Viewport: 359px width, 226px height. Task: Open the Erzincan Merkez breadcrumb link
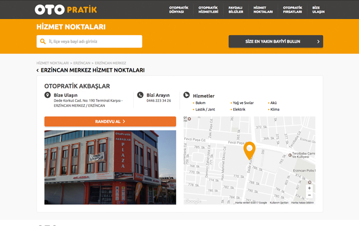pyautogui.click(x=110, y=63)
